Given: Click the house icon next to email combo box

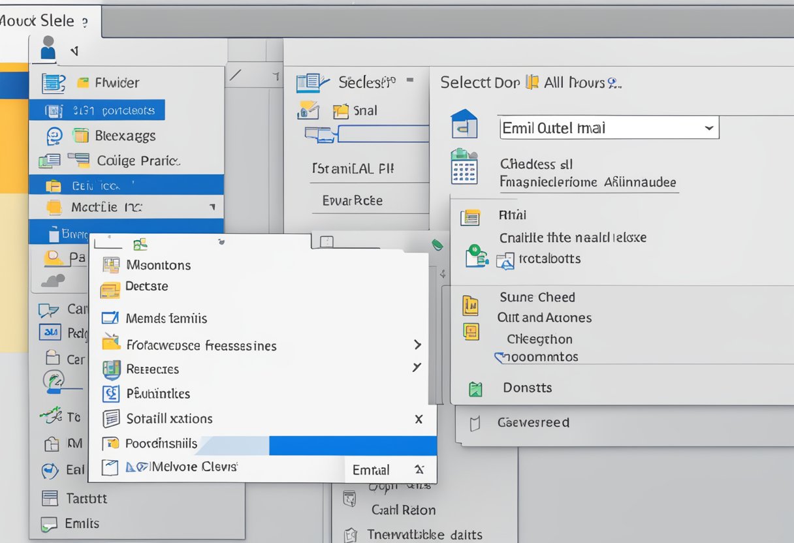Looking at the screenshot, I should [x=464, y=124].
